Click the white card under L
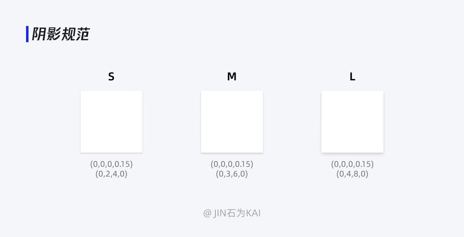The height and width of the screenshot is (237, 464). 352,122
